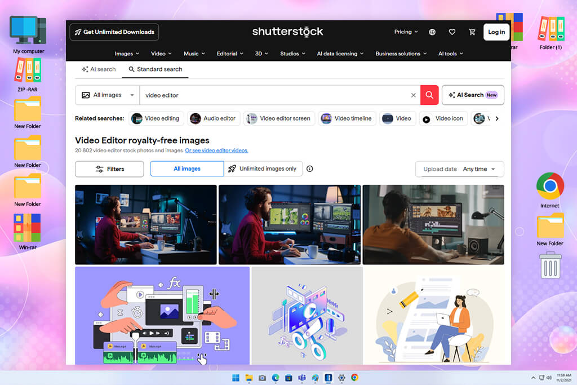Open the Windows Start menu
This screenshot has height=385, width=577.
[236, 378]
